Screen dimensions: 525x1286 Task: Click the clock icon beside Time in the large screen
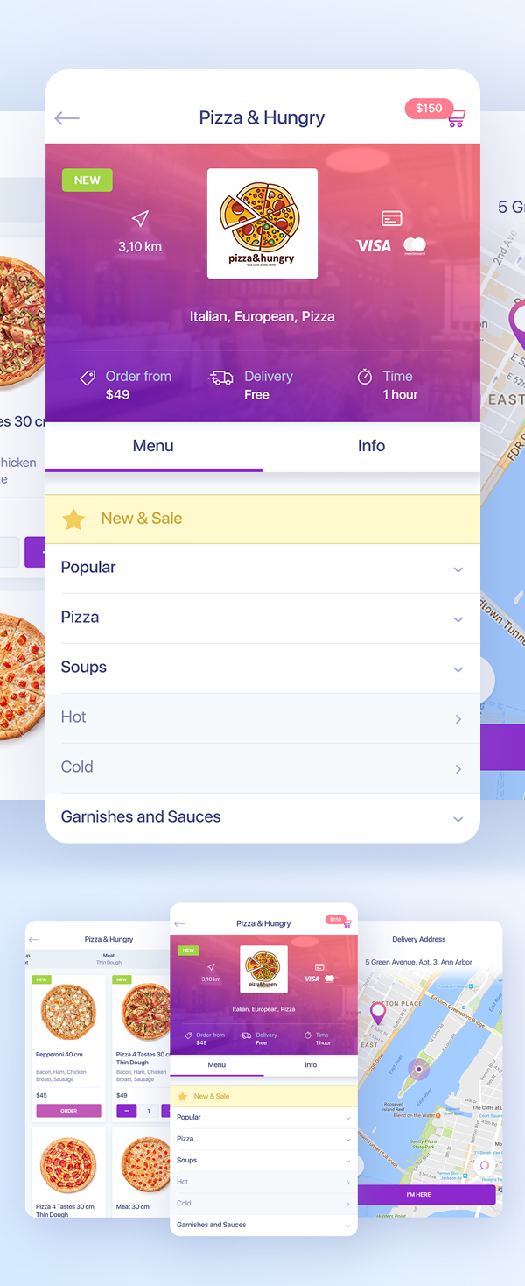[365, 377]
